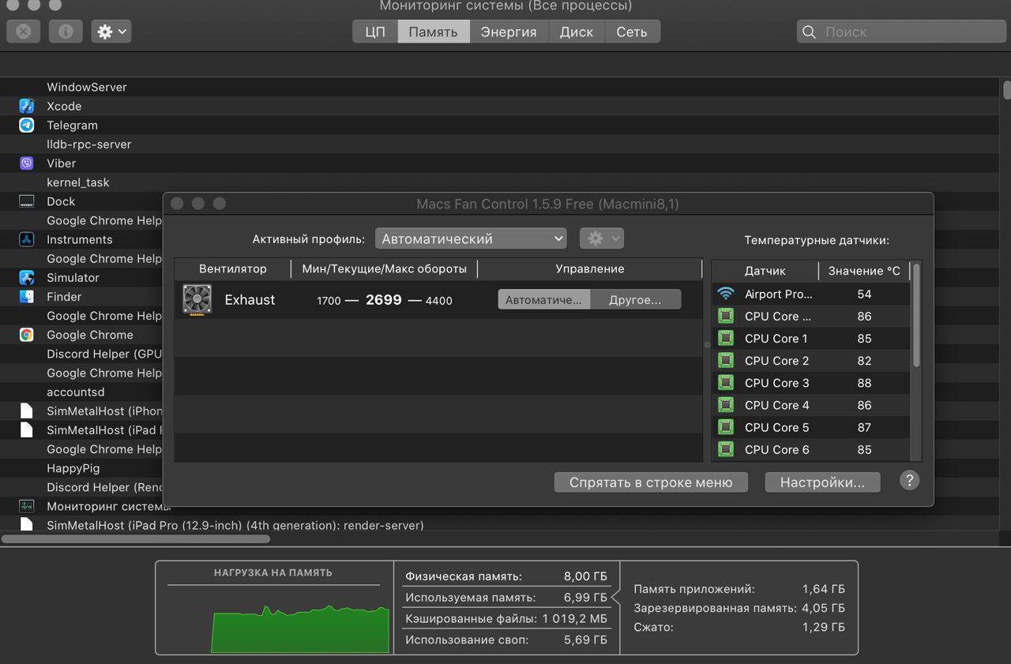Select the Instruments process icon
This screenshot has width=1011, height=664.
27,239
